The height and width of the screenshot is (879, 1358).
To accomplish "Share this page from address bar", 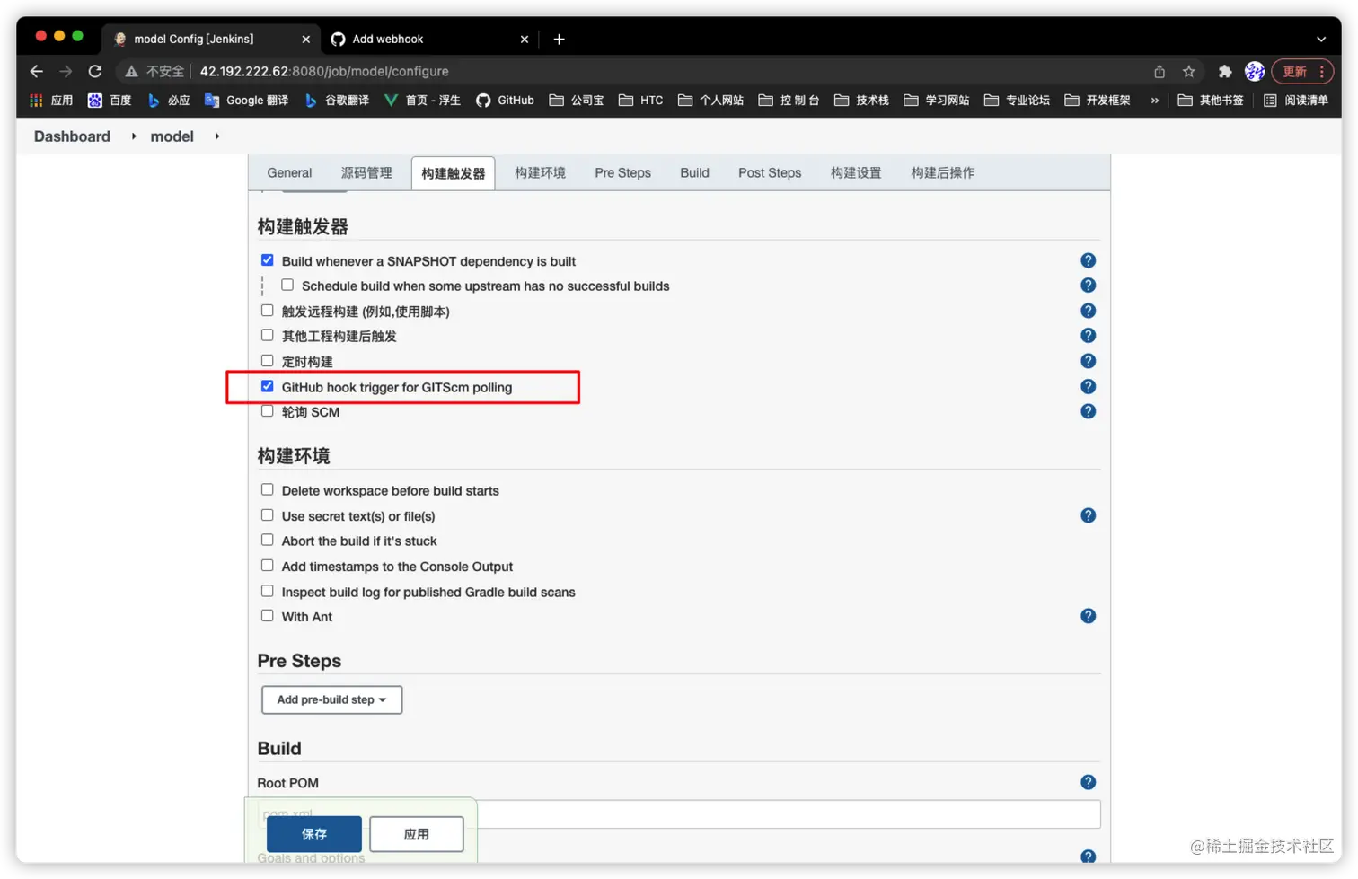I will 1160,71.
